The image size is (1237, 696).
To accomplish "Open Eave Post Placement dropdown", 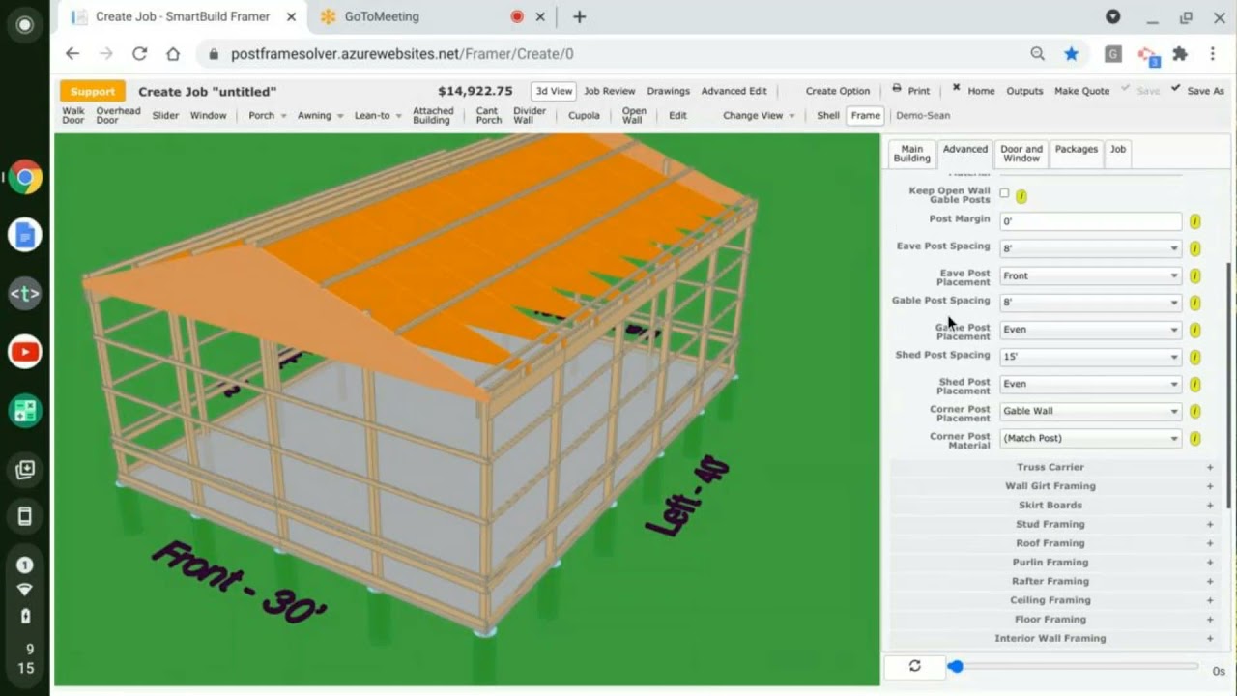I will (1090, 275).
